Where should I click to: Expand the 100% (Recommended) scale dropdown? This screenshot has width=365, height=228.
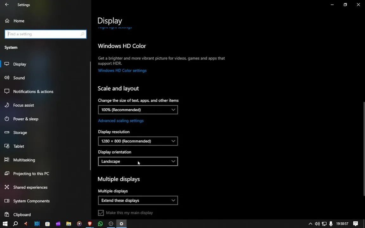(138, 110)
